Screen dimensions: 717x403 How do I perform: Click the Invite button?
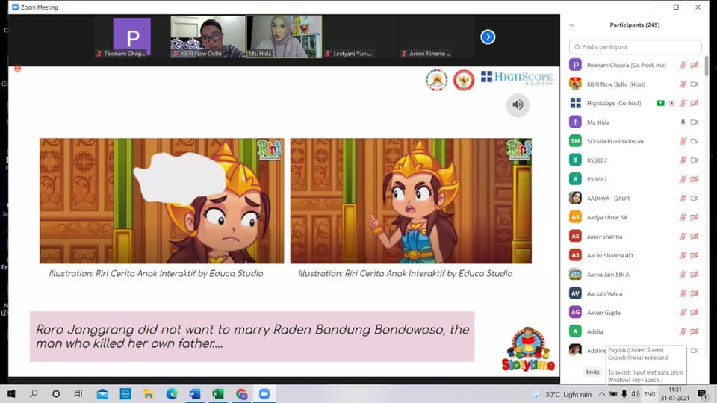tap(592, 372)
